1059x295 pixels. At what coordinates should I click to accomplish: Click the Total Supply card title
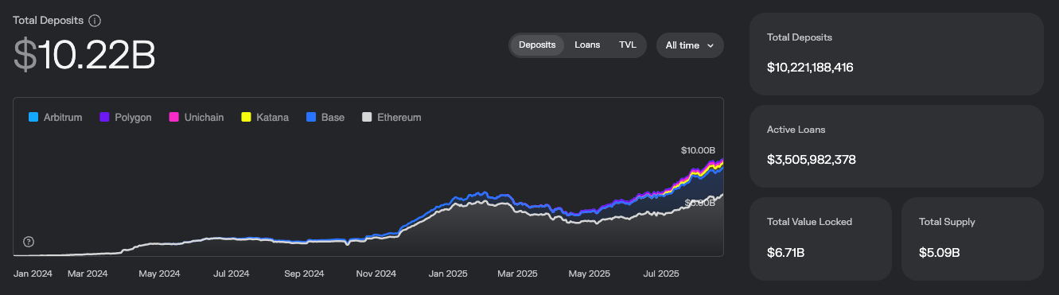pyautogui.click(x=947, y=222)
